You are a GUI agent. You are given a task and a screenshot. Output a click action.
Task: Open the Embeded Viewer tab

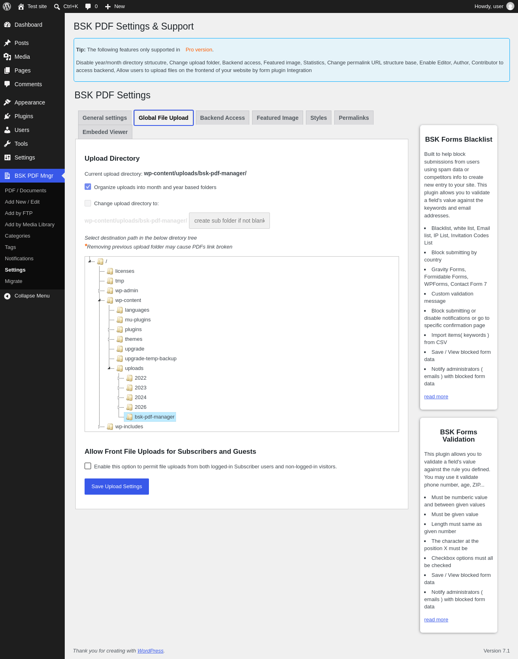click(x=105, y=132)
